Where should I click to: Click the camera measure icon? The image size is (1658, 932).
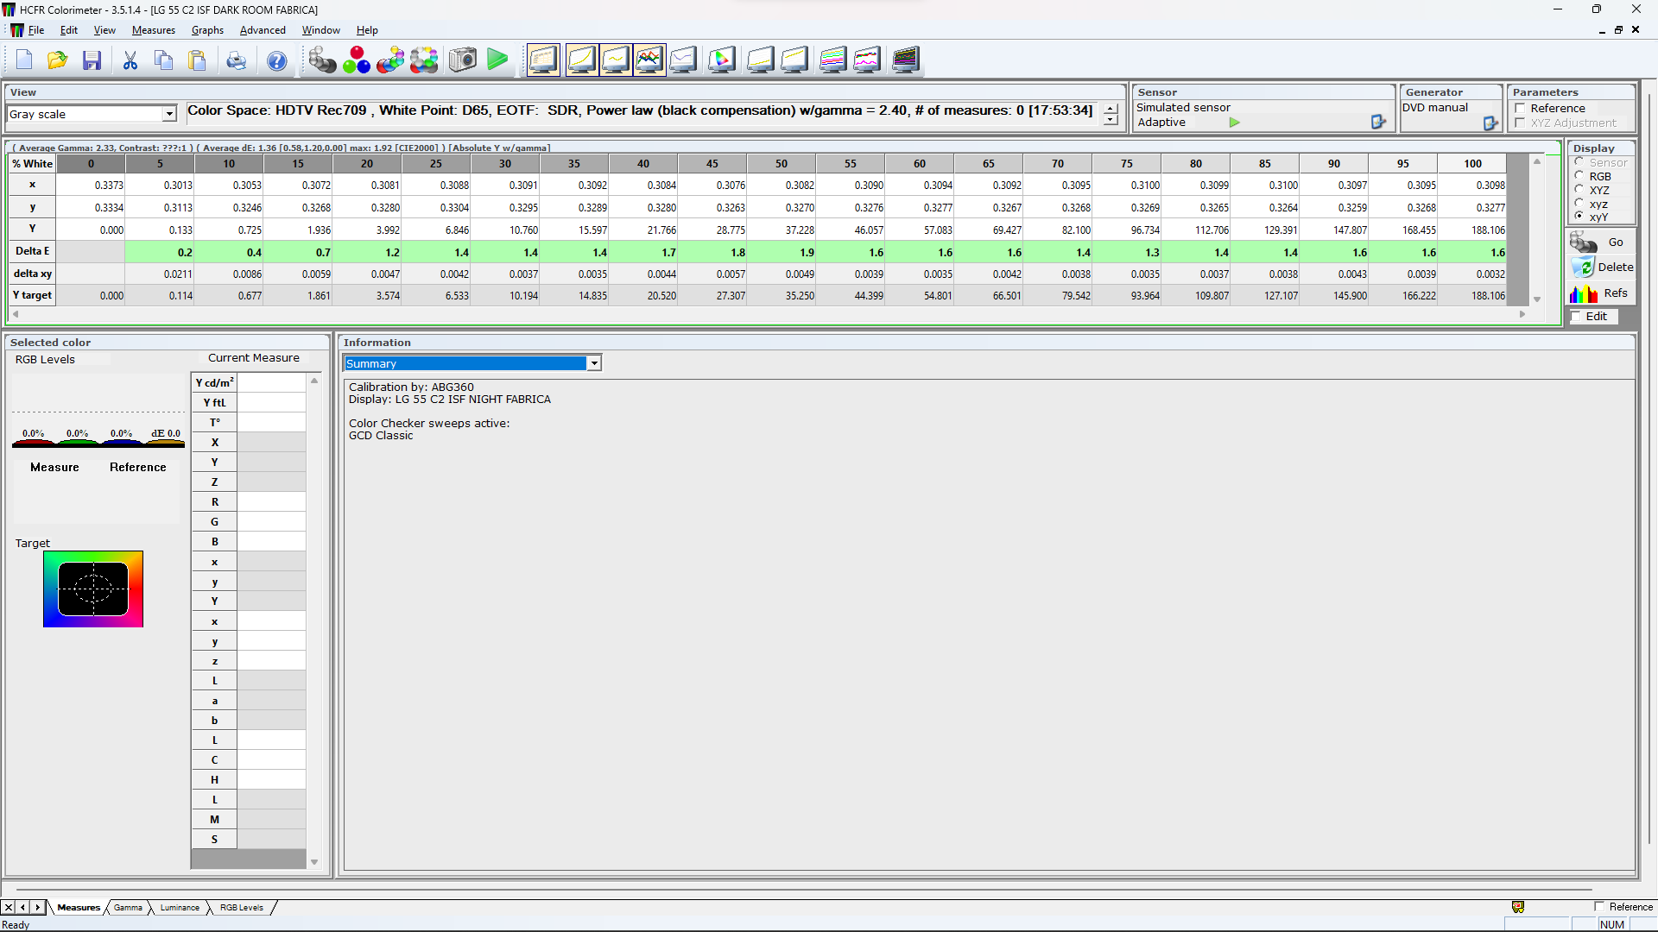tap(463, 60)
